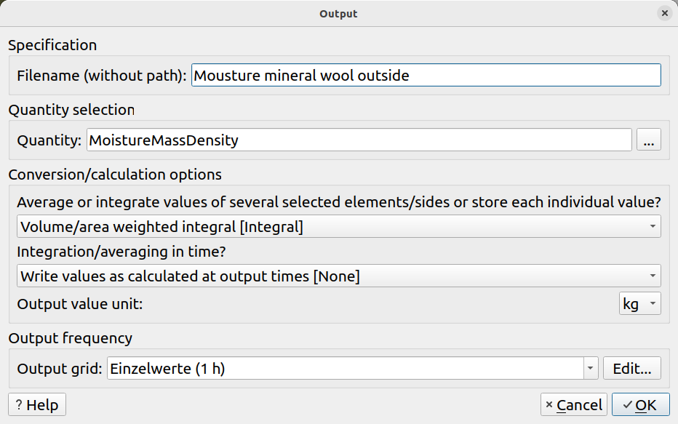678x424 pixels.
Task: Expand Output grid arrow
Action: (x=590, y=368)
